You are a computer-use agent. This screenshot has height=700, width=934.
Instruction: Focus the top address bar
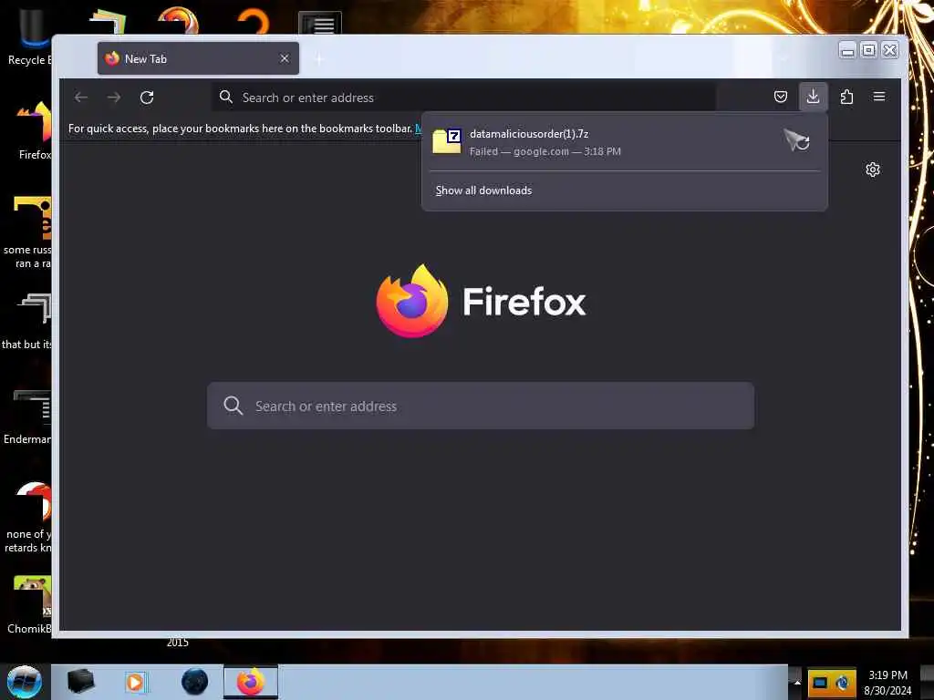(x=464, y=98)
